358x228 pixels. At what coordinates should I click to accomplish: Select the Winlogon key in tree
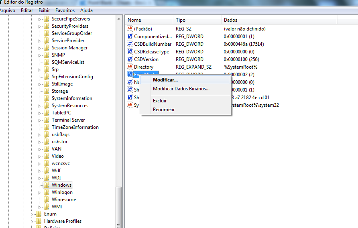point(62,192)
